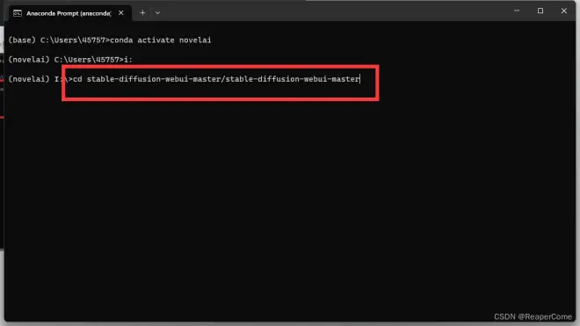
Task: Click the empty title bar area beside tabs
Action: click(333, 11)
